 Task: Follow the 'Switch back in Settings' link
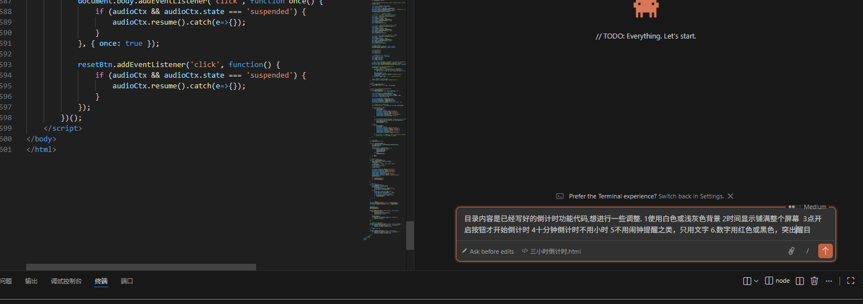[x=691, y=196]
